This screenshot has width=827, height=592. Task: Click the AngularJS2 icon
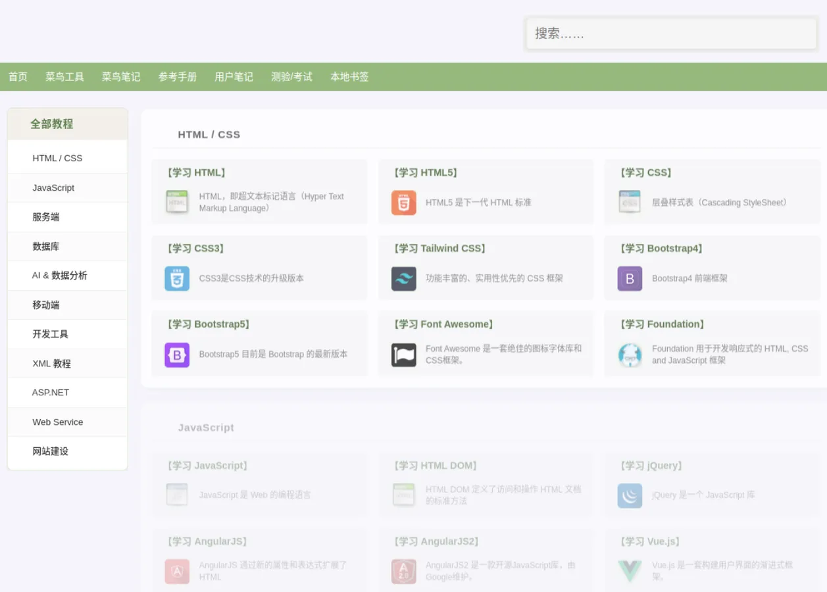point(403,571)
